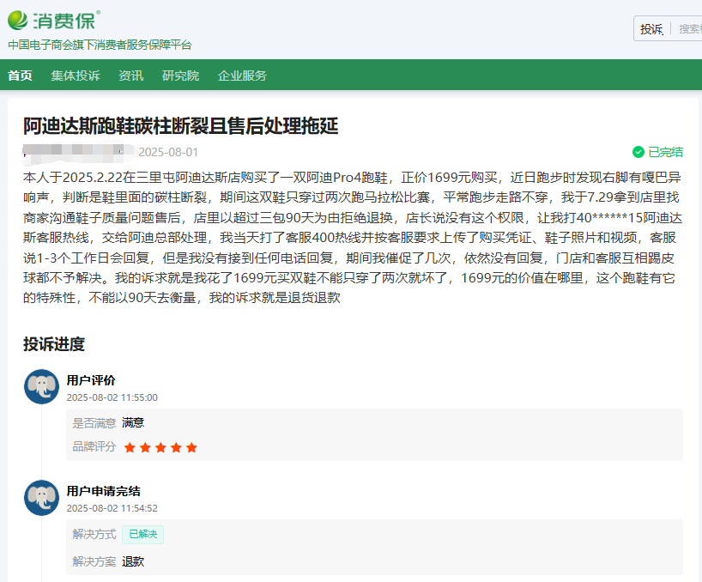Image resolution: width=702 pixels, height=582 pixels.
Task: Click the 满意 satisfaction value
Action: click(x=133, y=422)
